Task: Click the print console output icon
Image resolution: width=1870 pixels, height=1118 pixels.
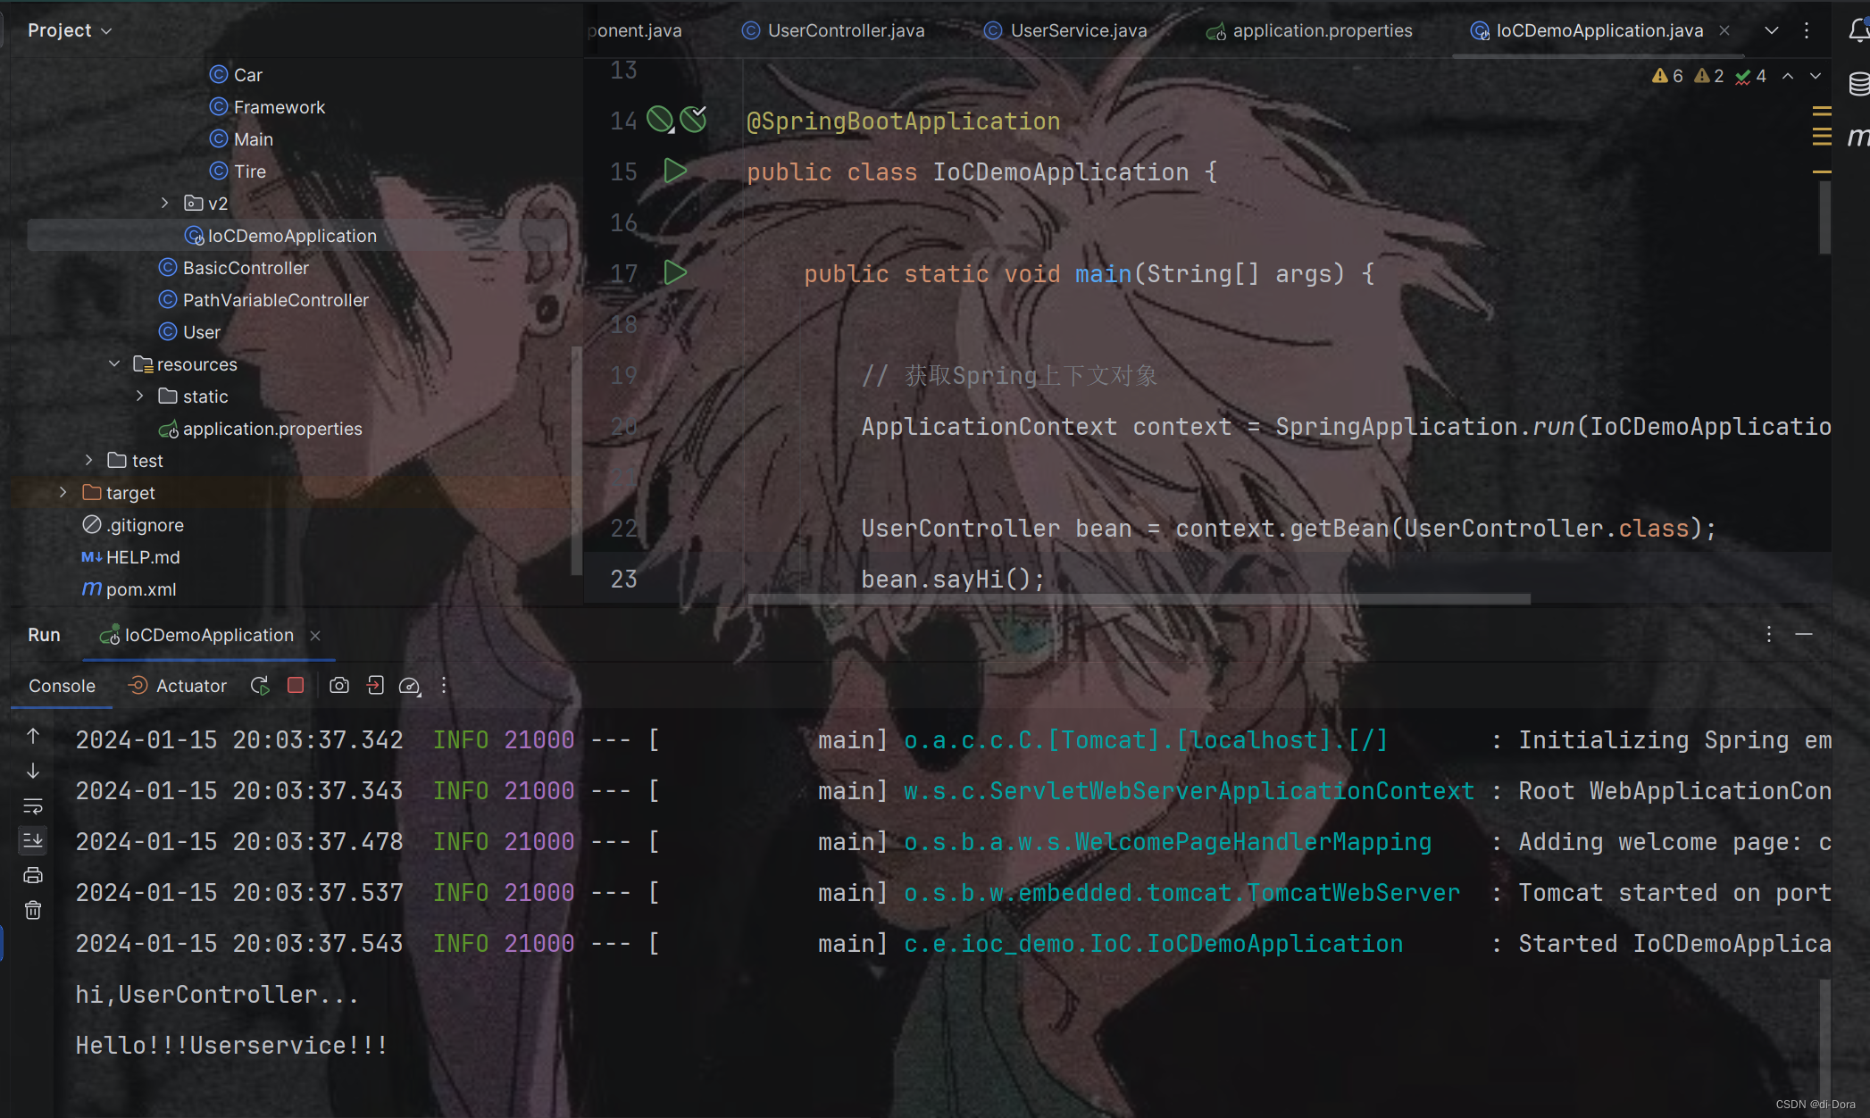Action: [x=33, y=875]
